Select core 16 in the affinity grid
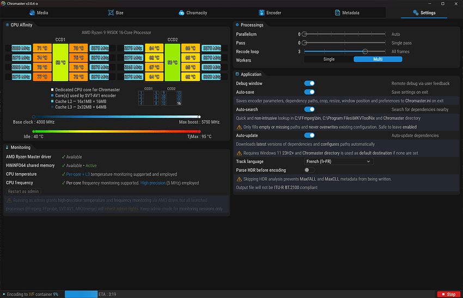Image resolution: width=463 pixels, height=298 pixels. (179, 104)
